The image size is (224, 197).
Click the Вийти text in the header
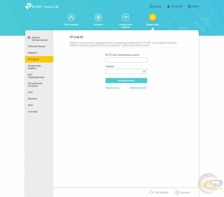196,7
